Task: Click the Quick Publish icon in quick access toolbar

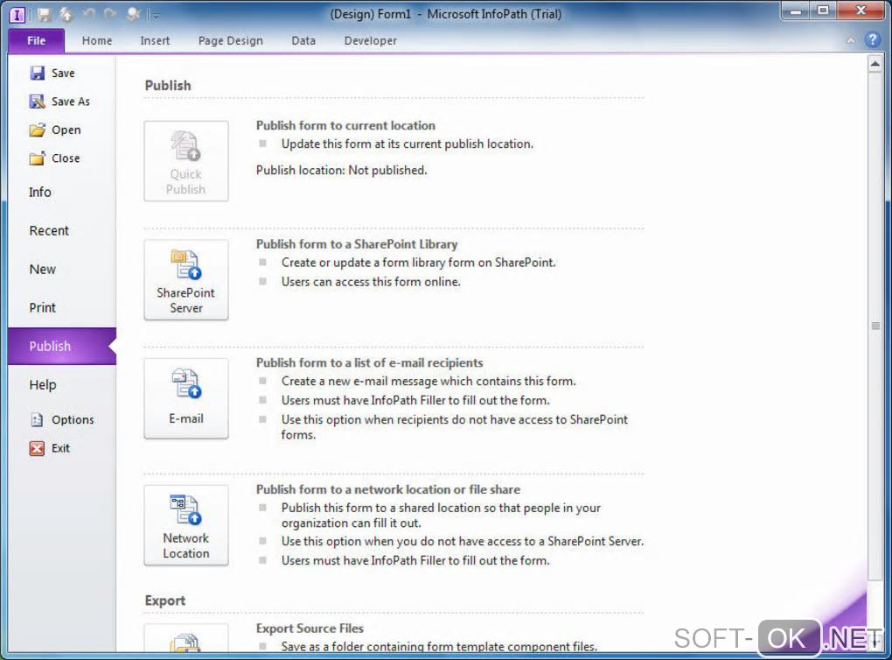Action: pyautogui.click(x=66, y=14)
